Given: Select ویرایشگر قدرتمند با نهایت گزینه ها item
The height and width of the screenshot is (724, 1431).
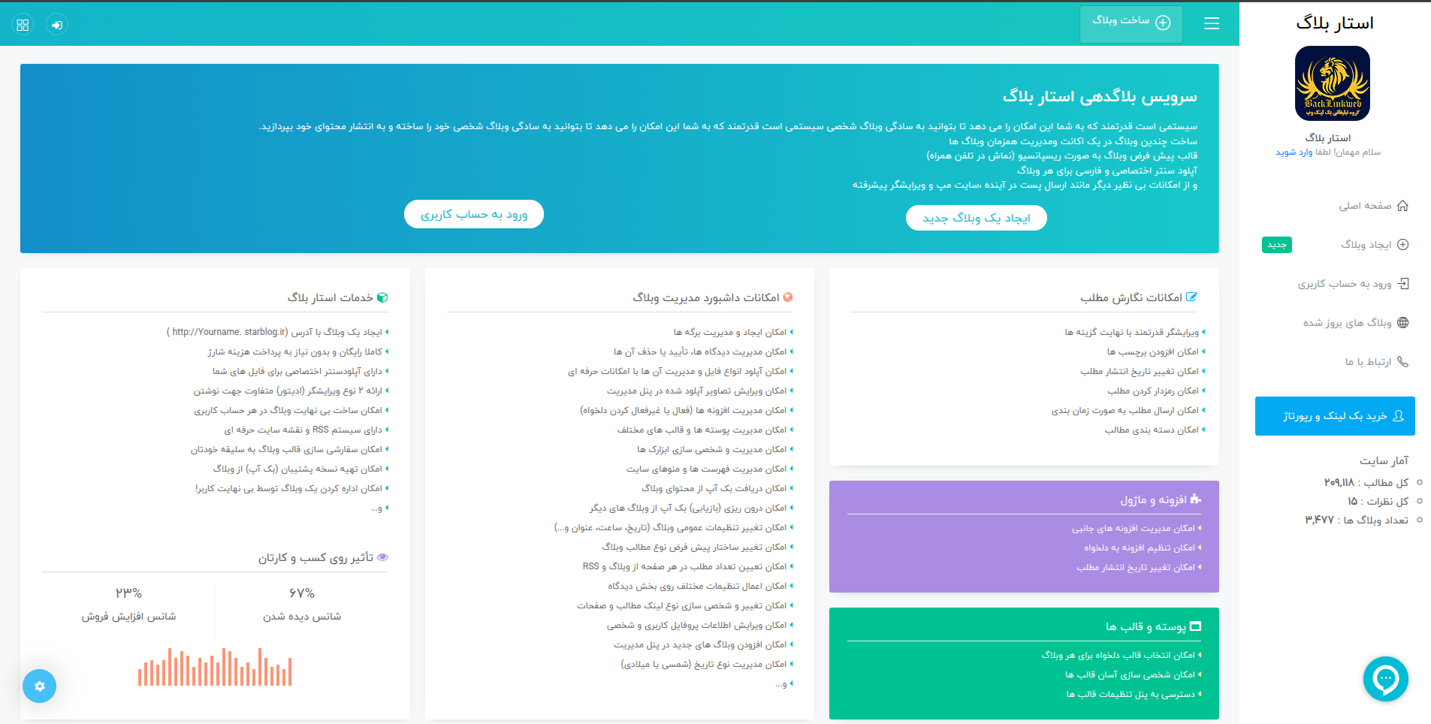Looking at the screenshot, I should [x=1131, y=332].
